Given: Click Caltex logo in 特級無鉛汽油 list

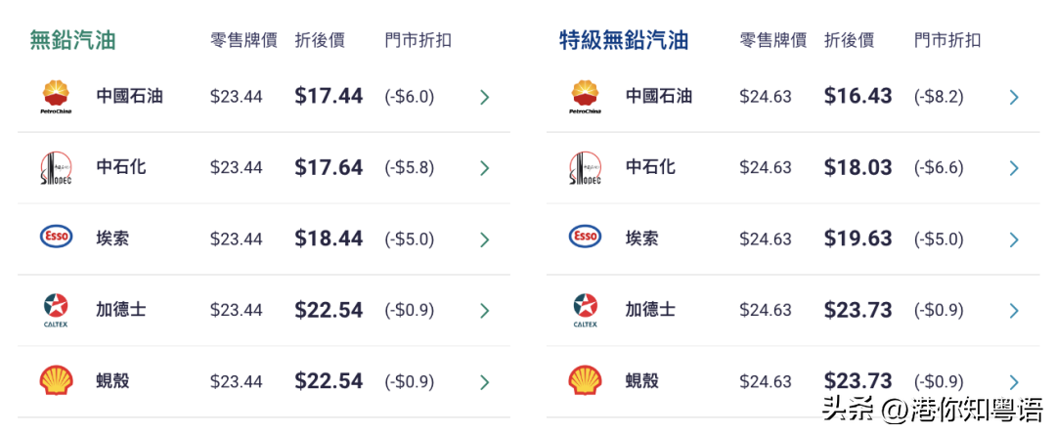Looking at the screenshot, I should pyautogui.click(x=586, y=311).
